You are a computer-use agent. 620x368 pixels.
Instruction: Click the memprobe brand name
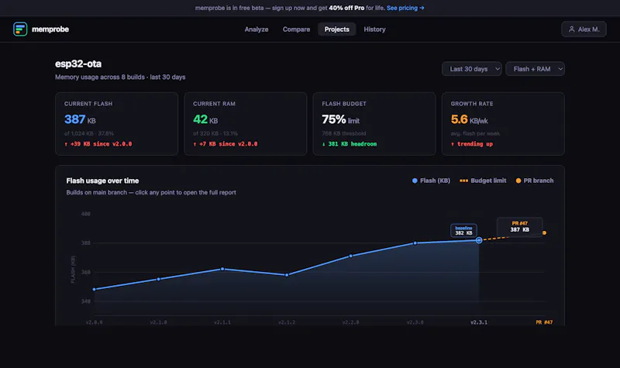50,29
